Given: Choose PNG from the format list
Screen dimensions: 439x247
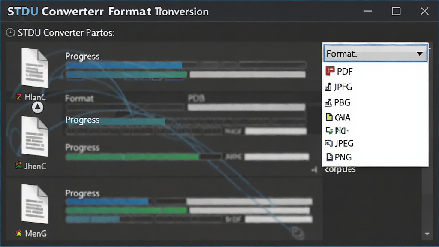Looking at the screenshot, I should click(375, 157).
